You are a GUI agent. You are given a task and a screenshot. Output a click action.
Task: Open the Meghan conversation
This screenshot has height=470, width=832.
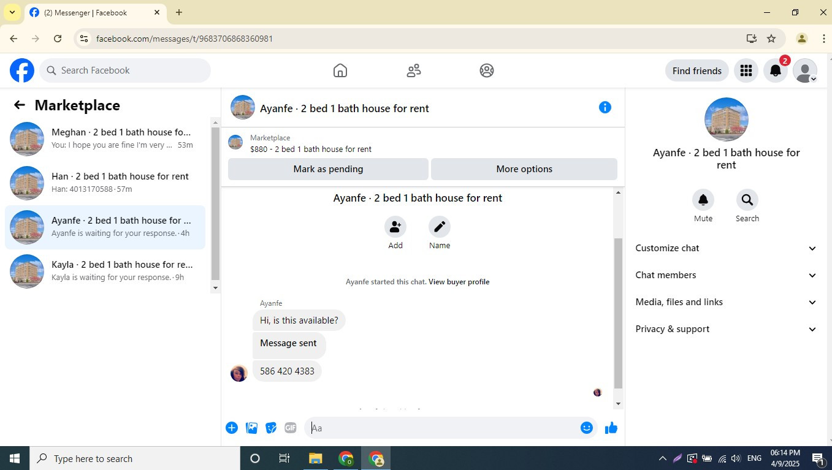click(105, 138)
